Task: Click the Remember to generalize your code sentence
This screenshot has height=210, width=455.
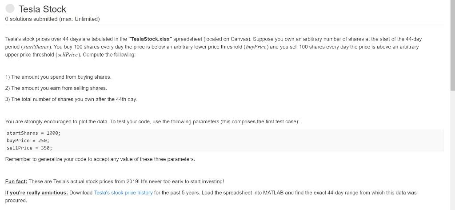Action: (100, 159)
